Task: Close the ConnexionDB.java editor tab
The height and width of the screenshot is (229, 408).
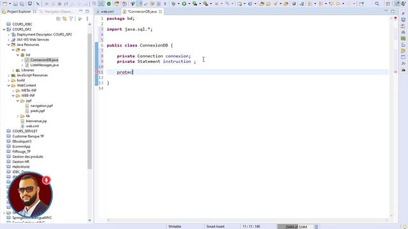Action: pyautogui.click(x=161, y=11)
